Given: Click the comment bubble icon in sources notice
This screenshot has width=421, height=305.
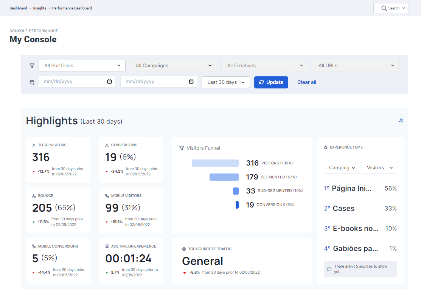Looking at the screenshot, I should click(329, 269).
